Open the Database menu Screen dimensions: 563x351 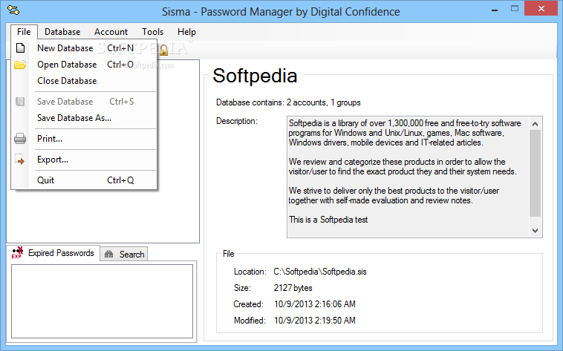(62, 32)
